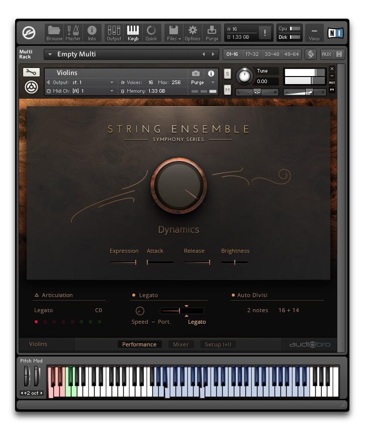Toggle the PV button
Viewport: 365px width, 430px height.
pyautogui.click(x=332, y=90)
